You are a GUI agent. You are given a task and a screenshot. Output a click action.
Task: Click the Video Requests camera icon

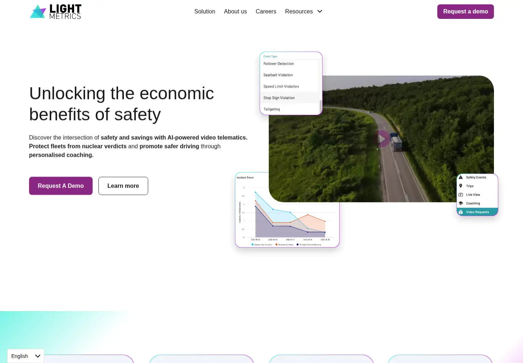461,212
